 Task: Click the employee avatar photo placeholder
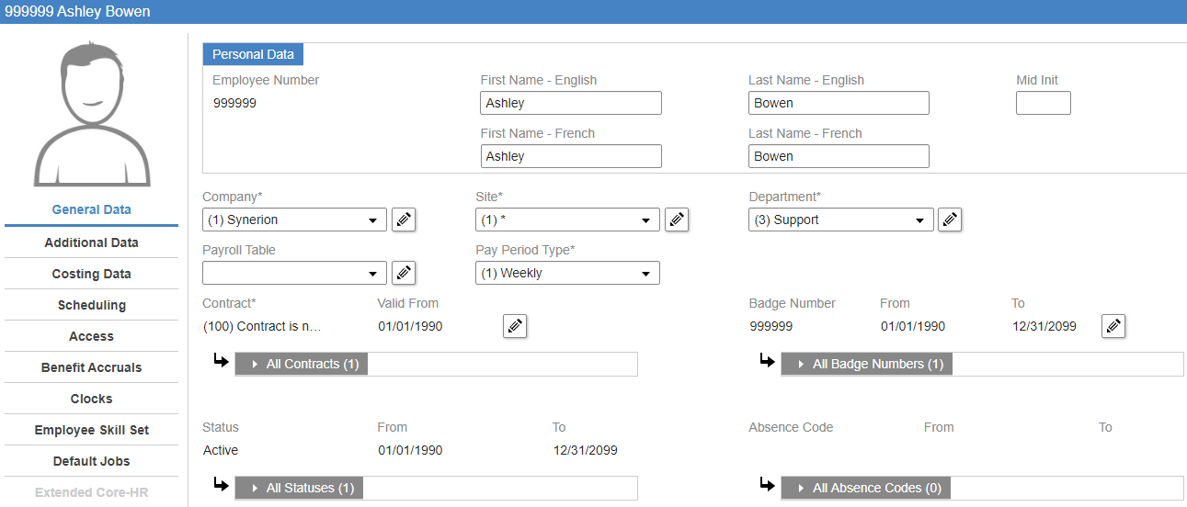[92, 113]
